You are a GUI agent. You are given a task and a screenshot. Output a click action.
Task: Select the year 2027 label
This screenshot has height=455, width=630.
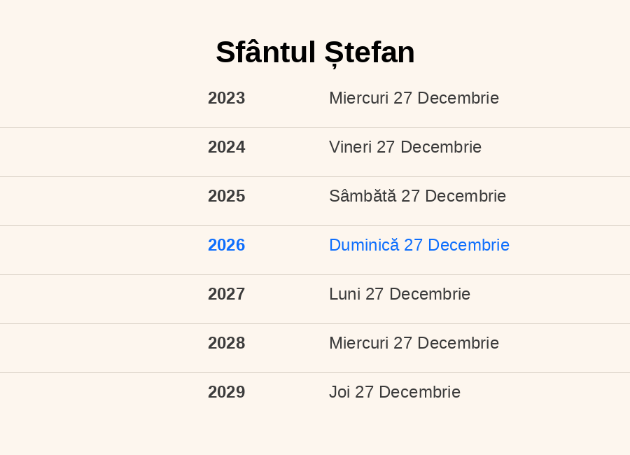[x=226, y=294]
